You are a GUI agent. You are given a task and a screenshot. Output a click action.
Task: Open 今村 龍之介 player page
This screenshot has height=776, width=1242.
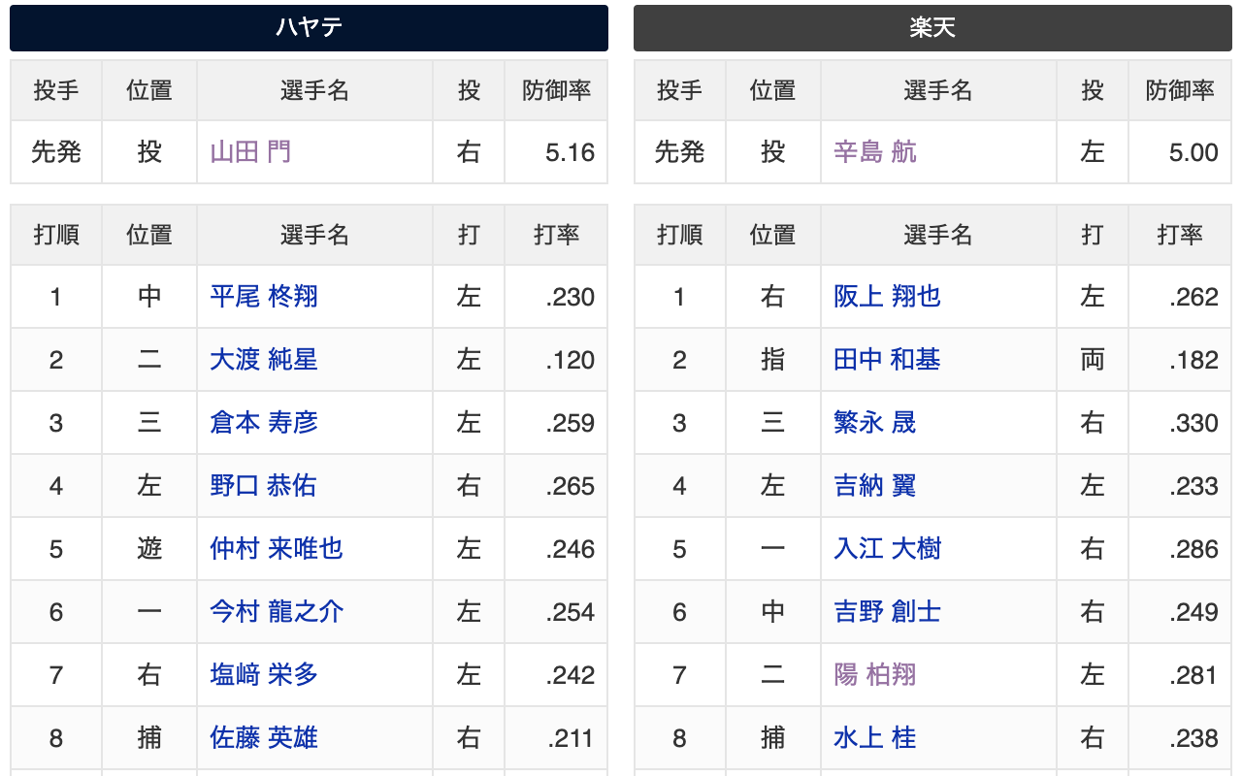pyautogui.click(x=277, y=612)
